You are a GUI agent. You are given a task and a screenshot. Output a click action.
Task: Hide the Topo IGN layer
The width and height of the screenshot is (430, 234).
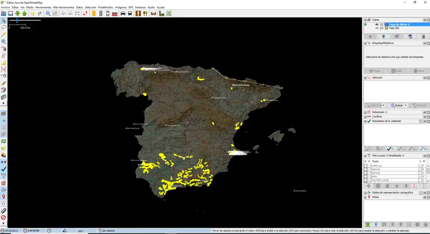(x=377, y=28)
